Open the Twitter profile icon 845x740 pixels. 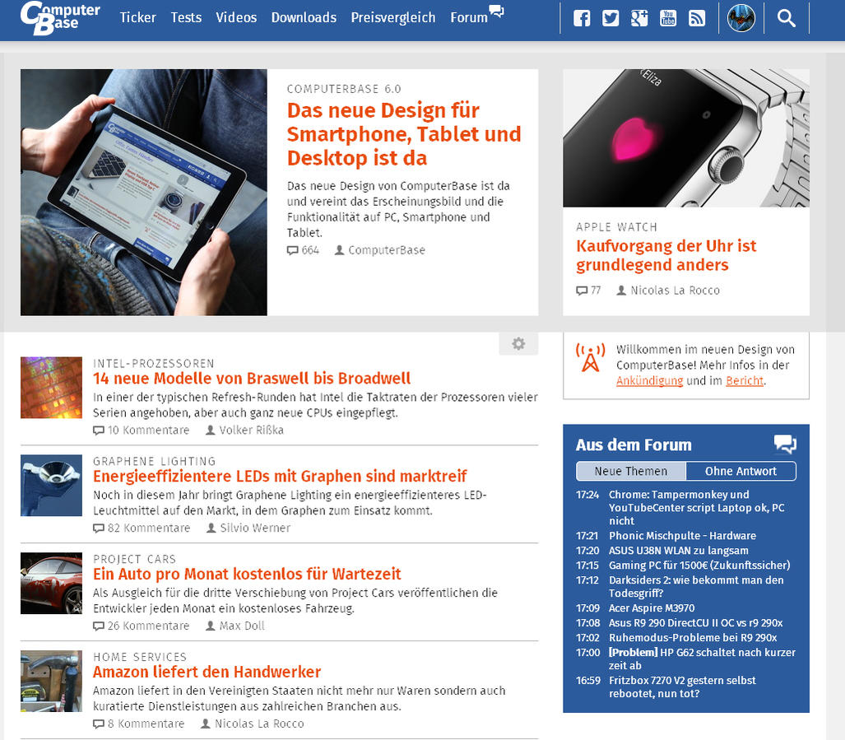pyautogui.click(x=610, y=18)
